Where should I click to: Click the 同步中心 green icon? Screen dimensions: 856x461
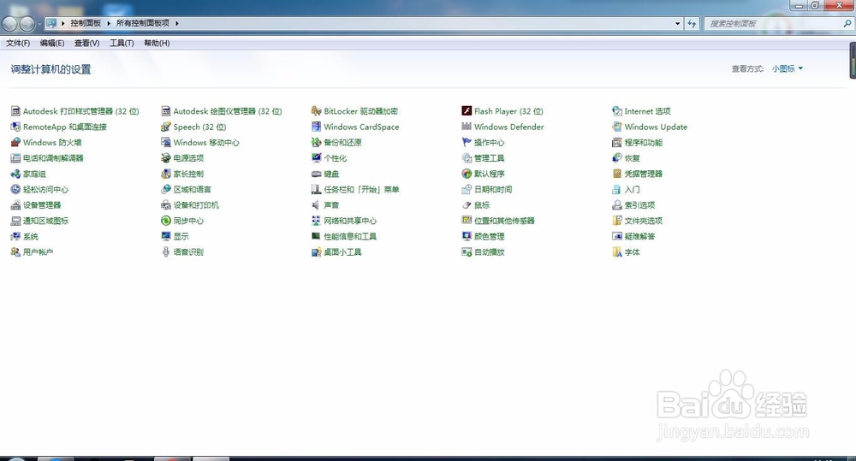166,221
